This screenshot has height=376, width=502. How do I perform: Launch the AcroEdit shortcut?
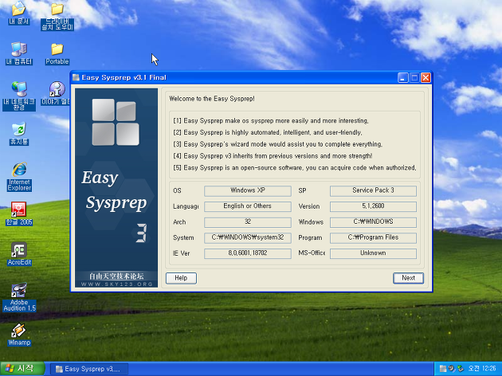click(x=19, y=254)
